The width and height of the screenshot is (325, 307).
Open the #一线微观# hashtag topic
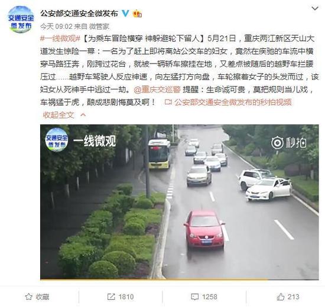point(60,39)
